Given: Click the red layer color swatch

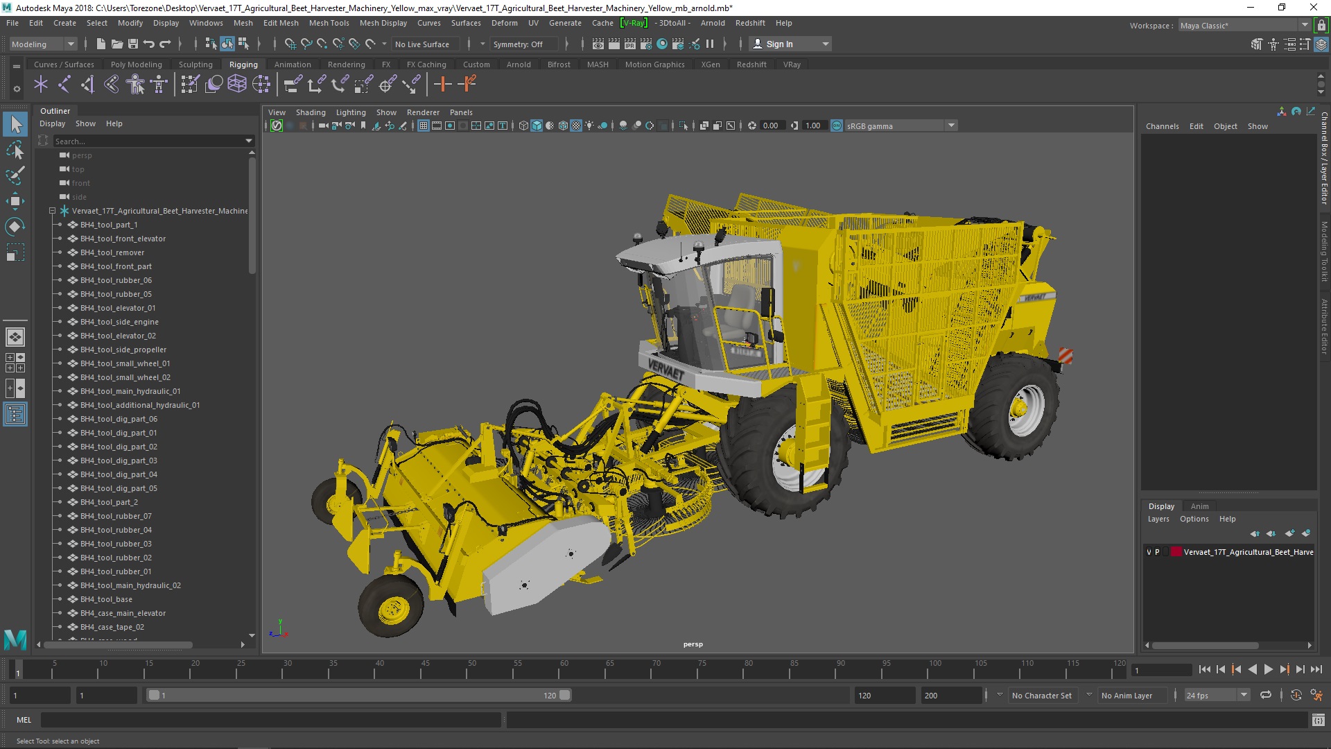Looking at the screenshot, I should [x=1176, y=552].
